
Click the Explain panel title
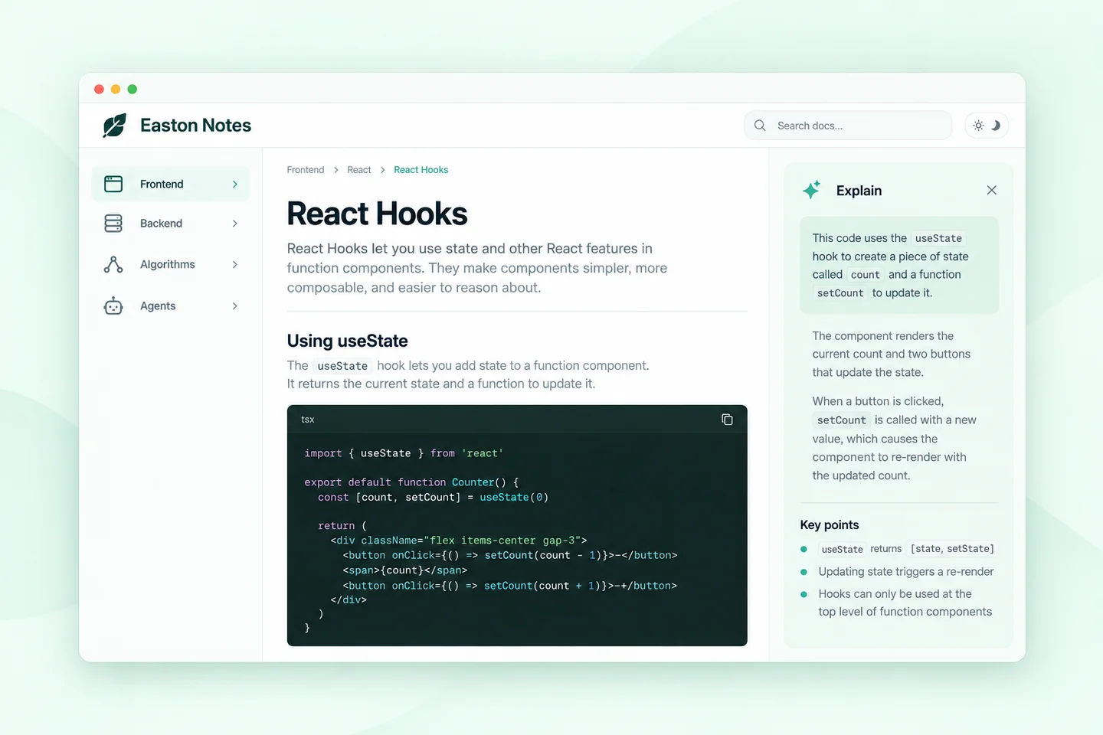(859, 191)
